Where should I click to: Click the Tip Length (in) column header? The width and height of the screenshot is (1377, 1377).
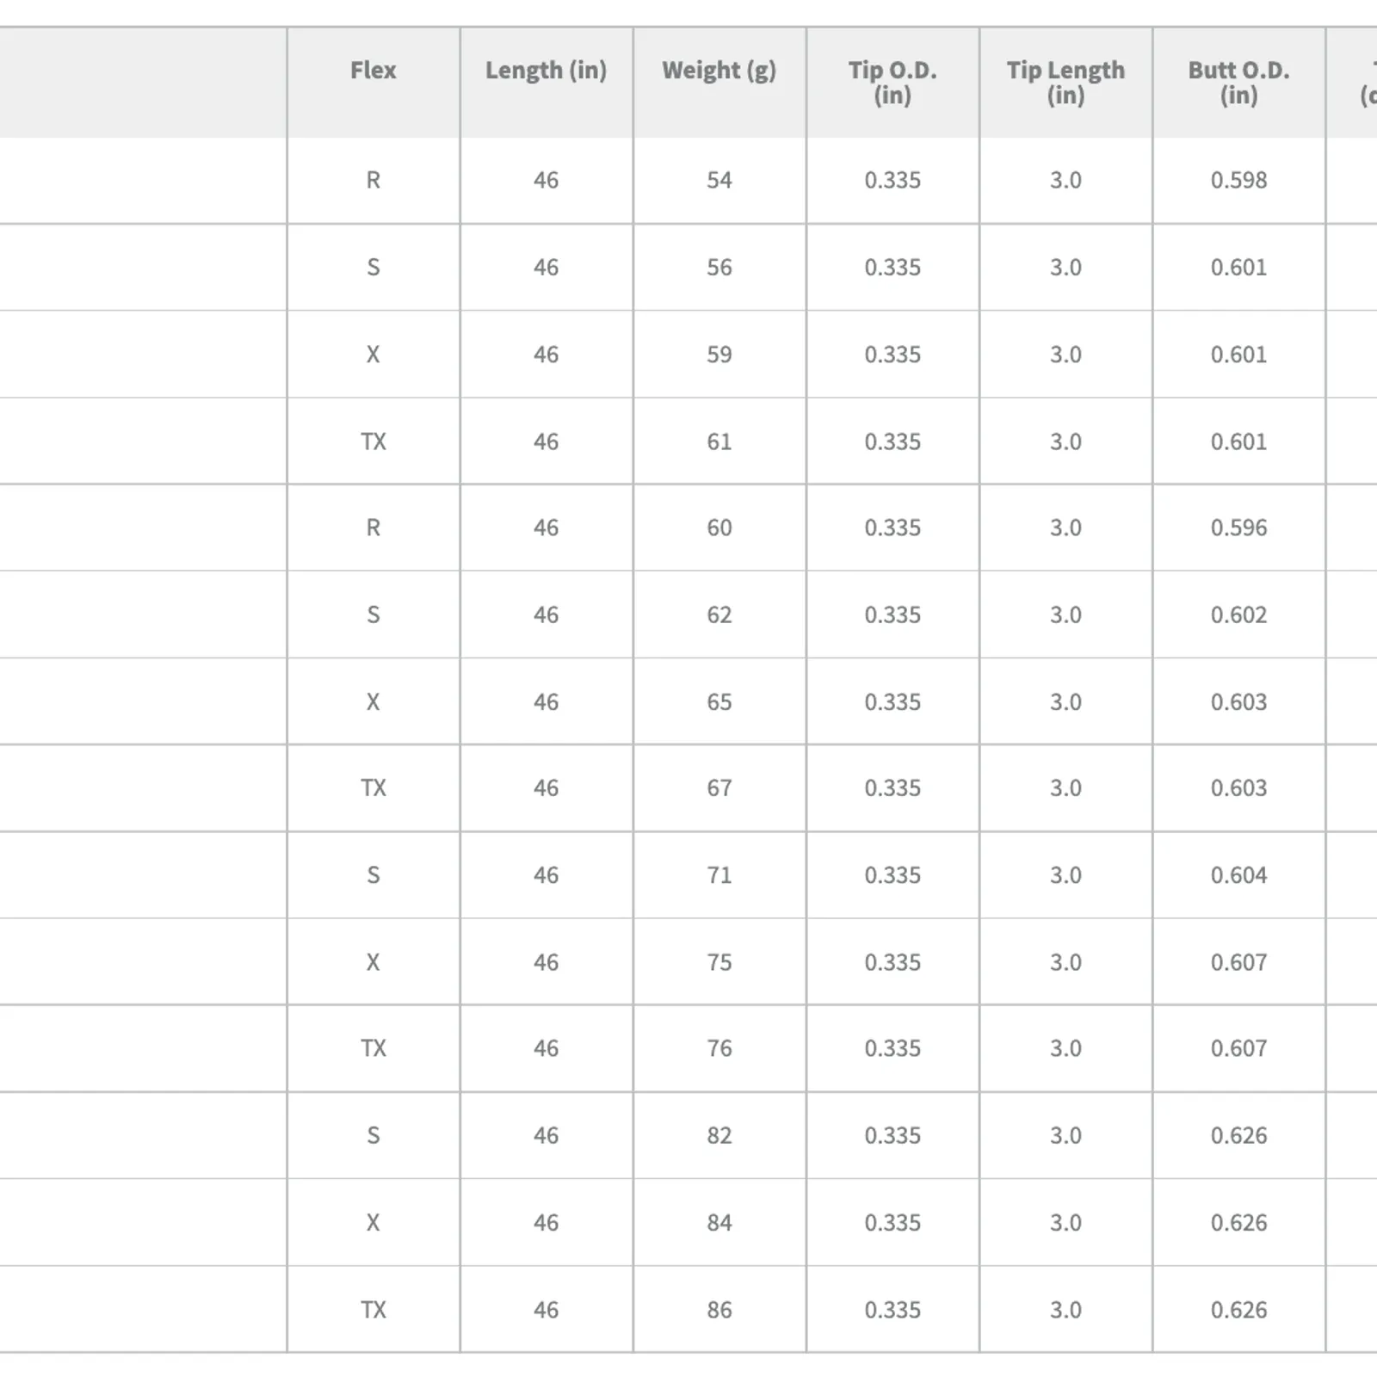click(1065, 83)
